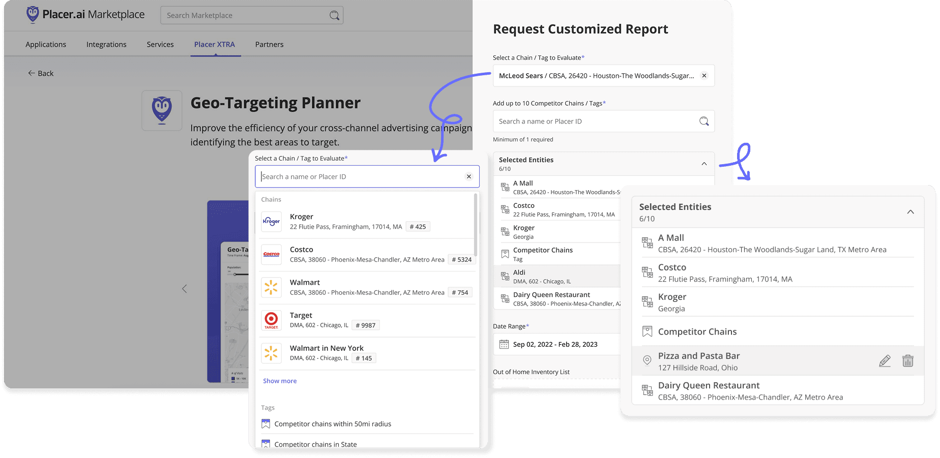Image resolution: width=940 pixels, height=458 pixels.
Task: Select Dairy Queen Restaurant in enlarged panel
Action: pyautogui.click(x=778, y=390)
